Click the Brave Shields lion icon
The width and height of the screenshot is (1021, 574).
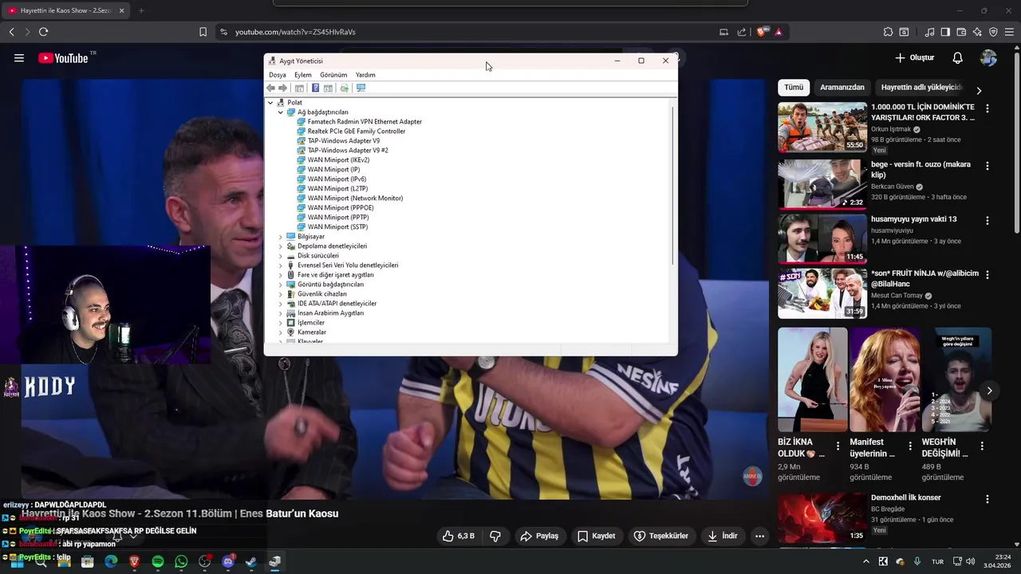(x=763, y=32)
